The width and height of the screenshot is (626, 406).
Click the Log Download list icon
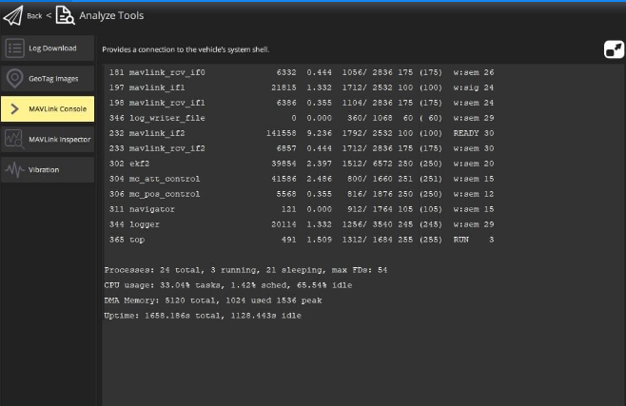14,48
